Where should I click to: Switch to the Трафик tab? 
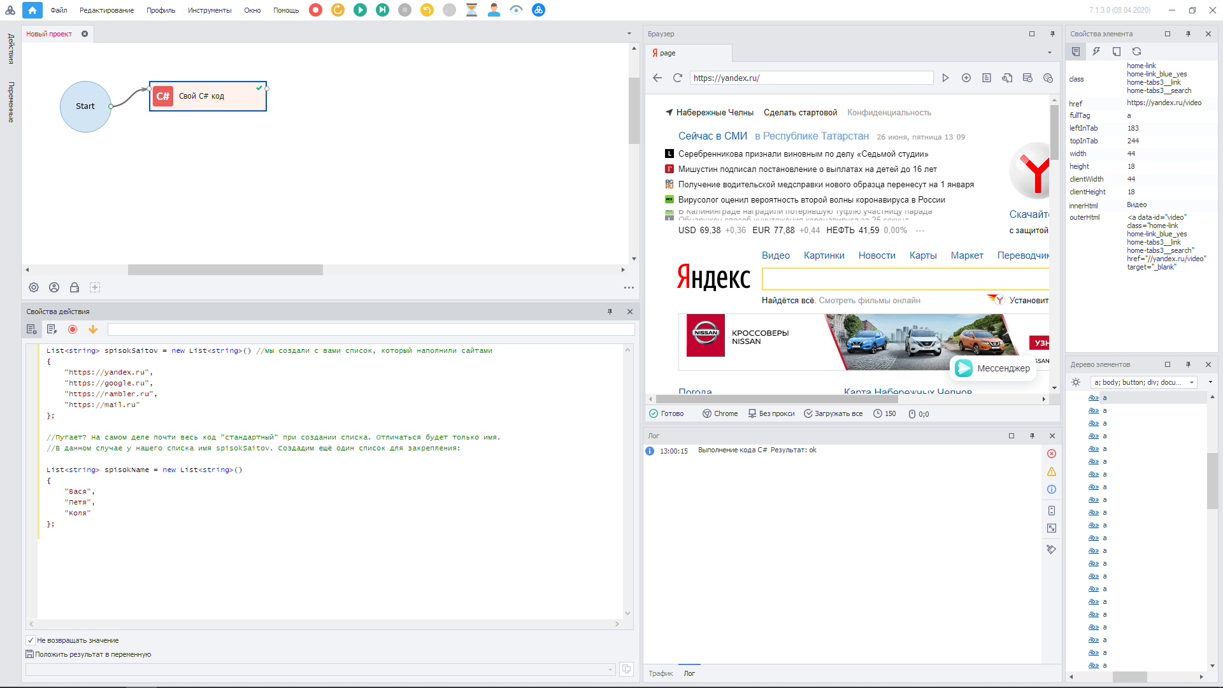661,673
